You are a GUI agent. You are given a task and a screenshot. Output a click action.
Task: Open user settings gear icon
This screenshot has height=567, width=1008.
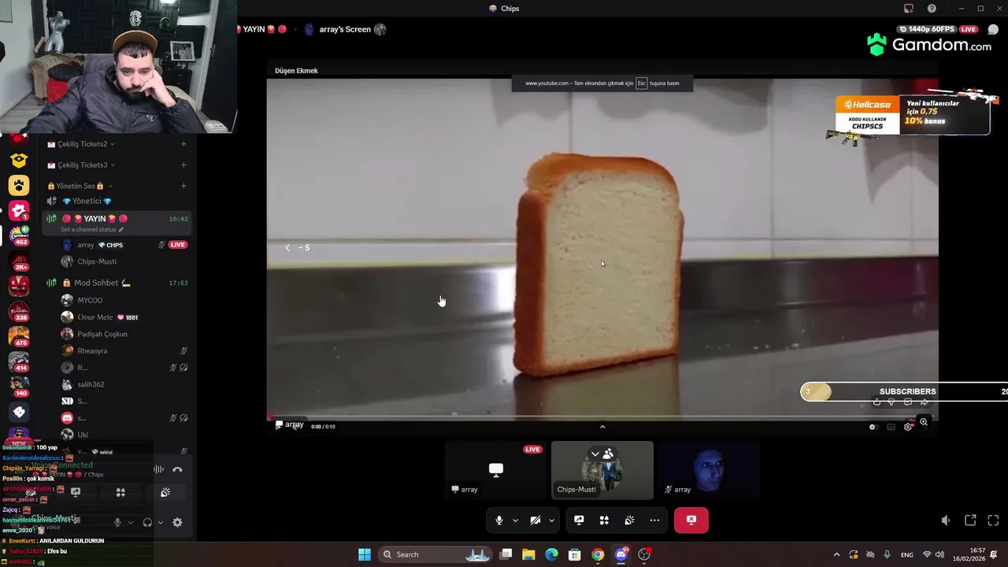click(177, 522)
